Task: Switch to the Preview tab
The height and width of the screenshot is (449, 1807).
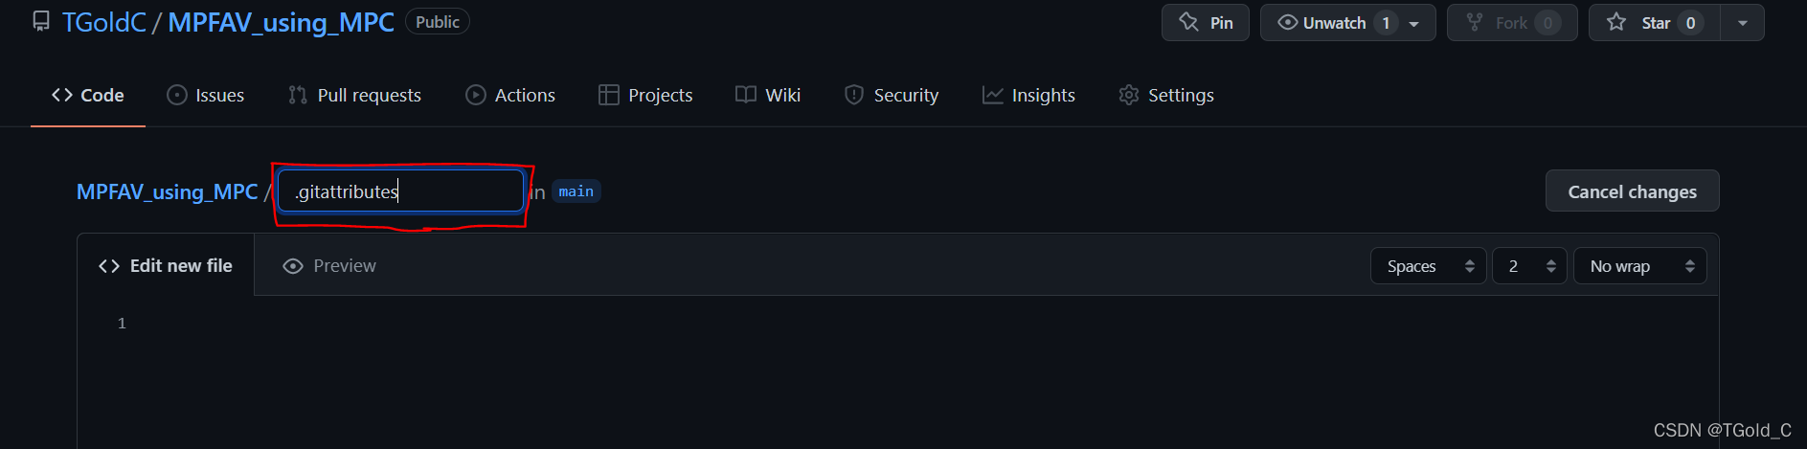Action: (x=330, y=265)
